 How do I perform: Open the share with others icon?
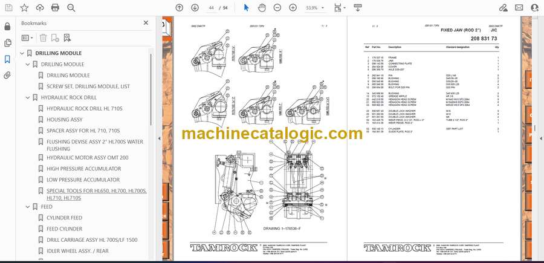tap(535, 8)
